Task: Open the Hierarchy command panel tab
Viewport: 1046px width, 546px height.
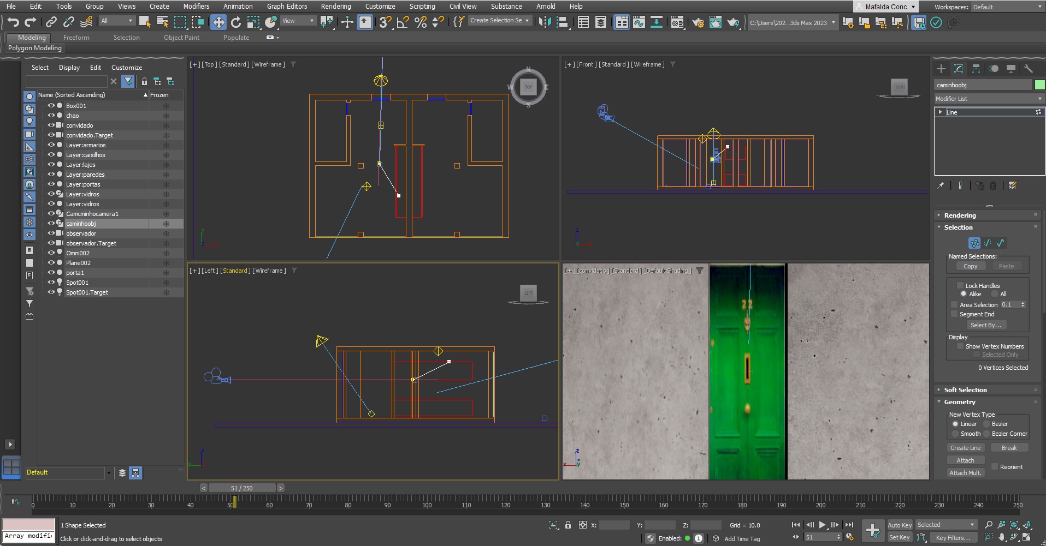Action: [976, 69]
